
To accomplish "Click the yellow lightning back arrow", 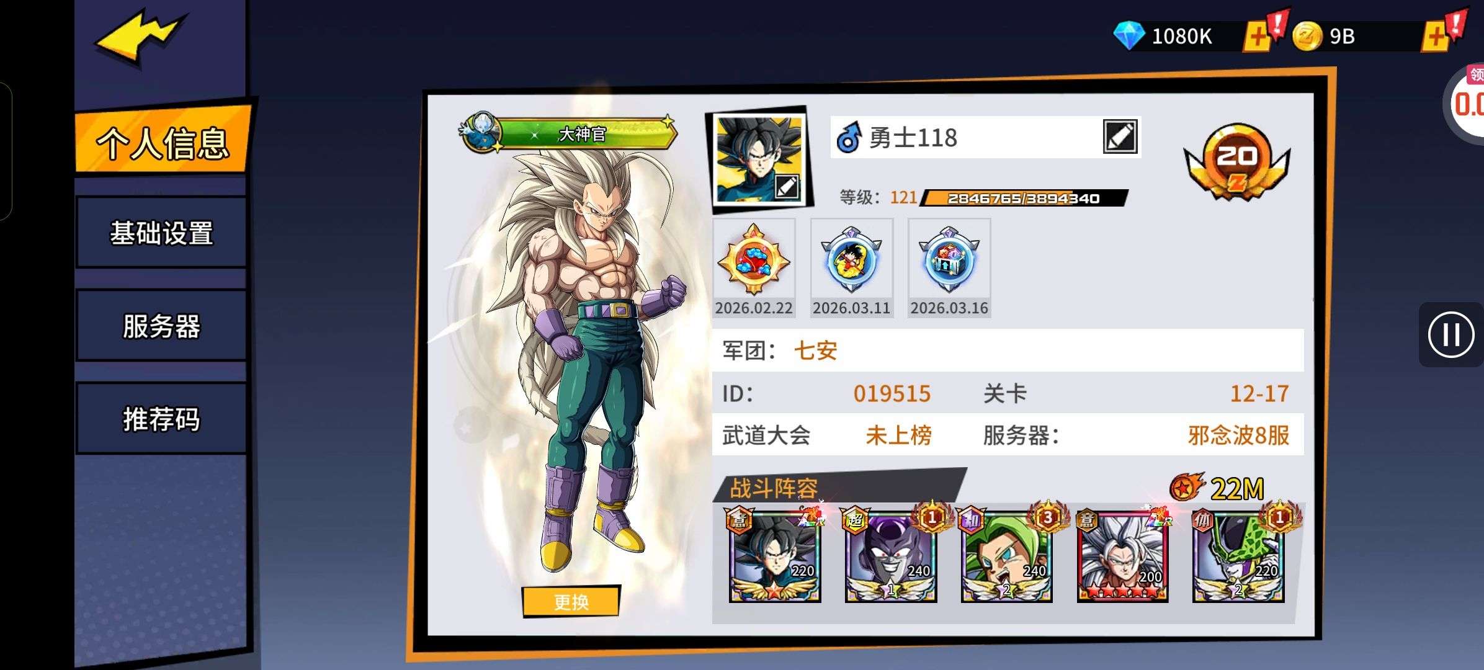I will pyautogui.click(x=140, y=38).
